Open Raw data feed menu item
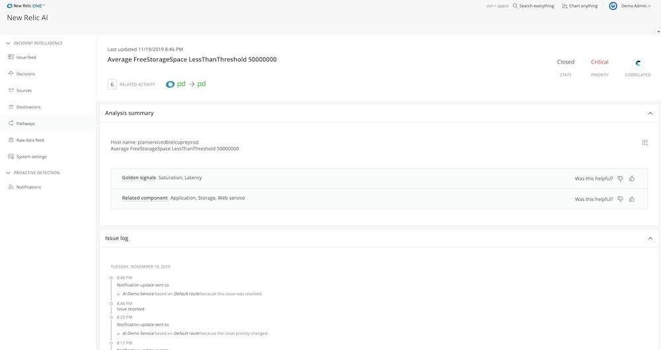The height and width of the screenshot is (350, 661). [x=30, y=140]
